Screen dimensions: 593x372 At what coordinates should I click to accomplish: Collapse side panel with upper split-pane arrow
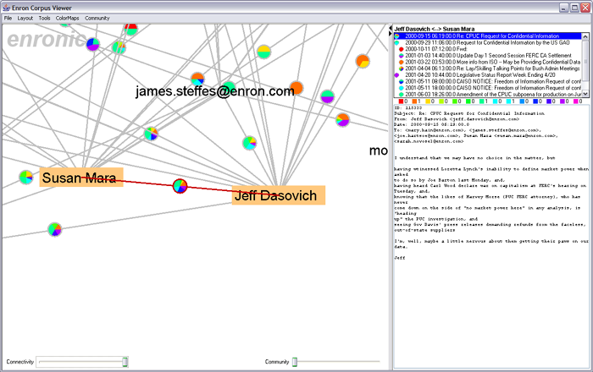(x=391, y=28)
